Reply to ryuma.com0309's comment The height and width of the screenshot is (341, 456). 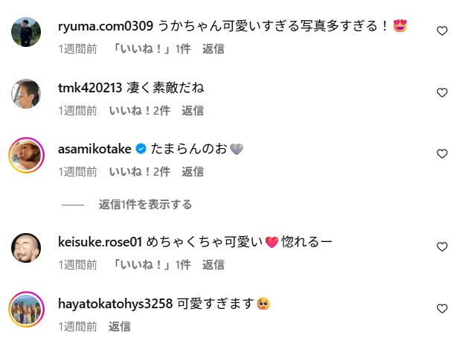[x=213, y=49]
